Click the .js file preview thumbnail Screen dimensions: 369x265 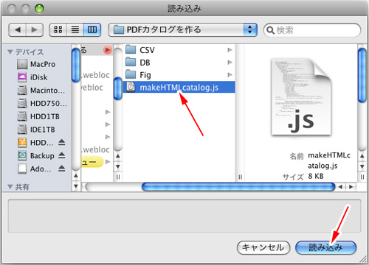(x=301, y=97)
